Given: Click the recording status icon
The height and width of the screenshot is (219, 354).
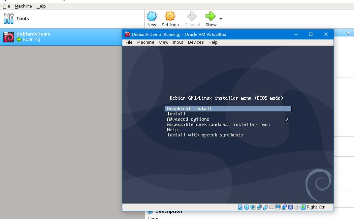Looking at the screenshot, I should (x=284, y=207).
